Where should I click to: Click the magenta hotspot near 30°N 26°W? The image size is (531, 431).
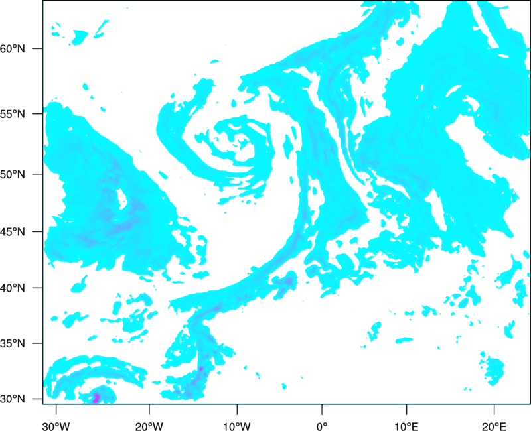tap(96, 398)
